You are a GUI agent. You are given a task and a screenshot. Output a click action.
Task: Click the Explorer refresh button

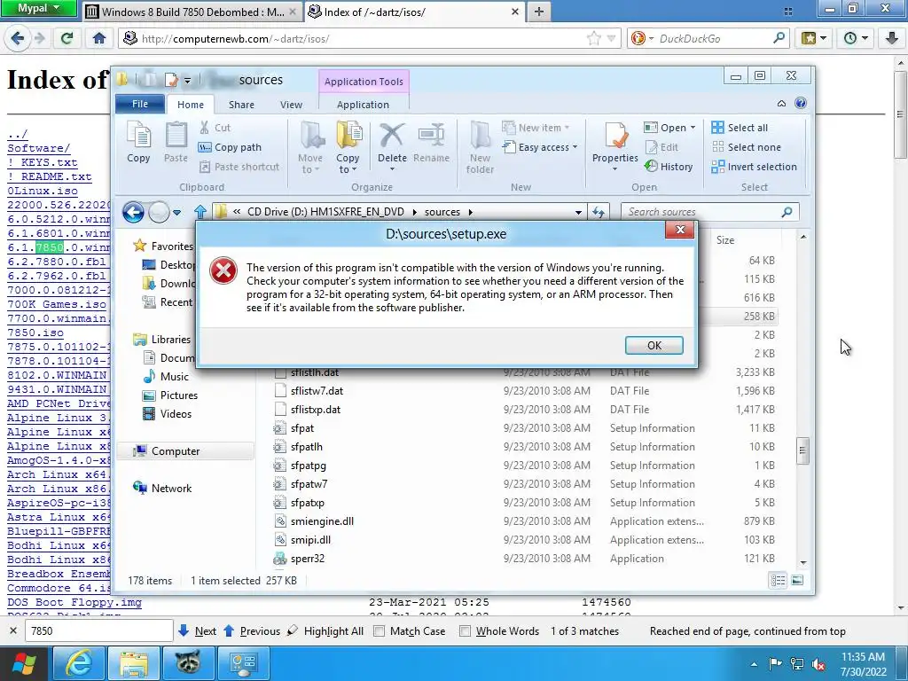point(598,213)
